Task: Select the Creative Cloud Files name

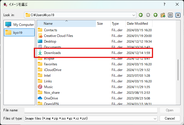Action: (58, 36)
